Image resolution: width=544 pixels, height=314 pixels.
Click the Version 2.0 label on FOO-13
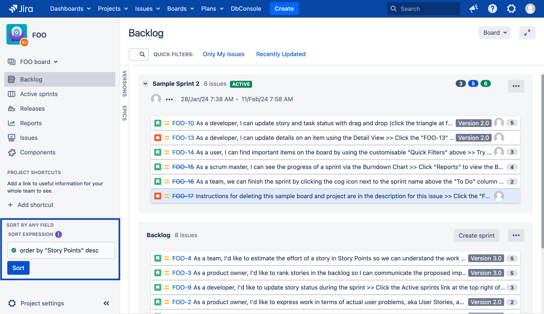pyautogui.click(x=473, y=138)
